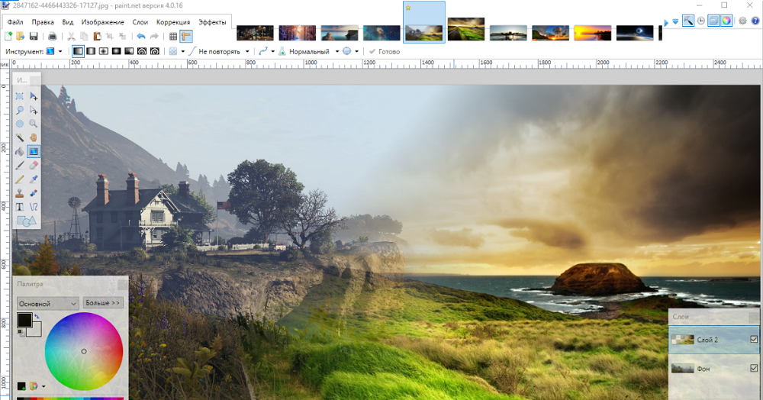The image size is (763, 400).
Task: Select the Eraser tool
Action: tap(33, 166)
